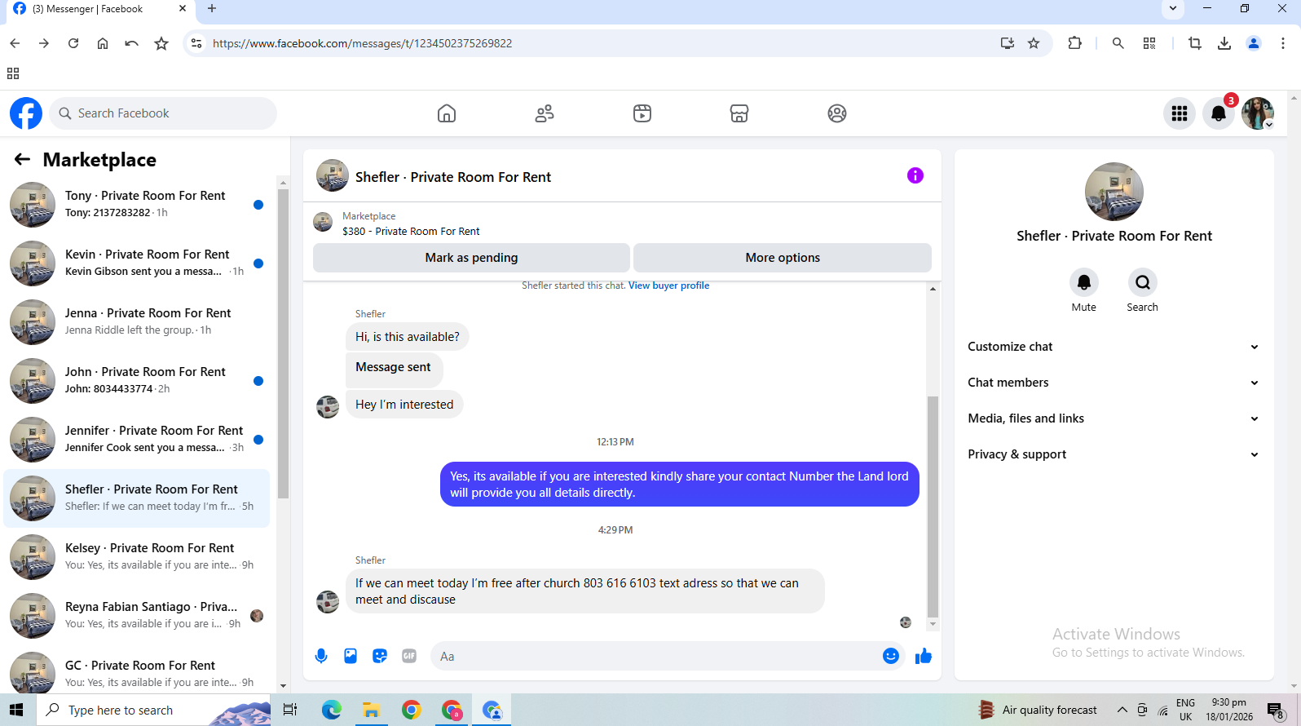1301x726 pixels.
Task: Click 'Hi, is this available?' message
Action: point(408,337)
